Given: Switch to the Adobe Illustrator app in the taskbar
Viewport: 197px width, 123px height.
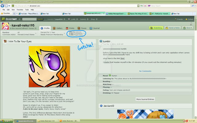Looking at the screenshot, I should 69,121.
